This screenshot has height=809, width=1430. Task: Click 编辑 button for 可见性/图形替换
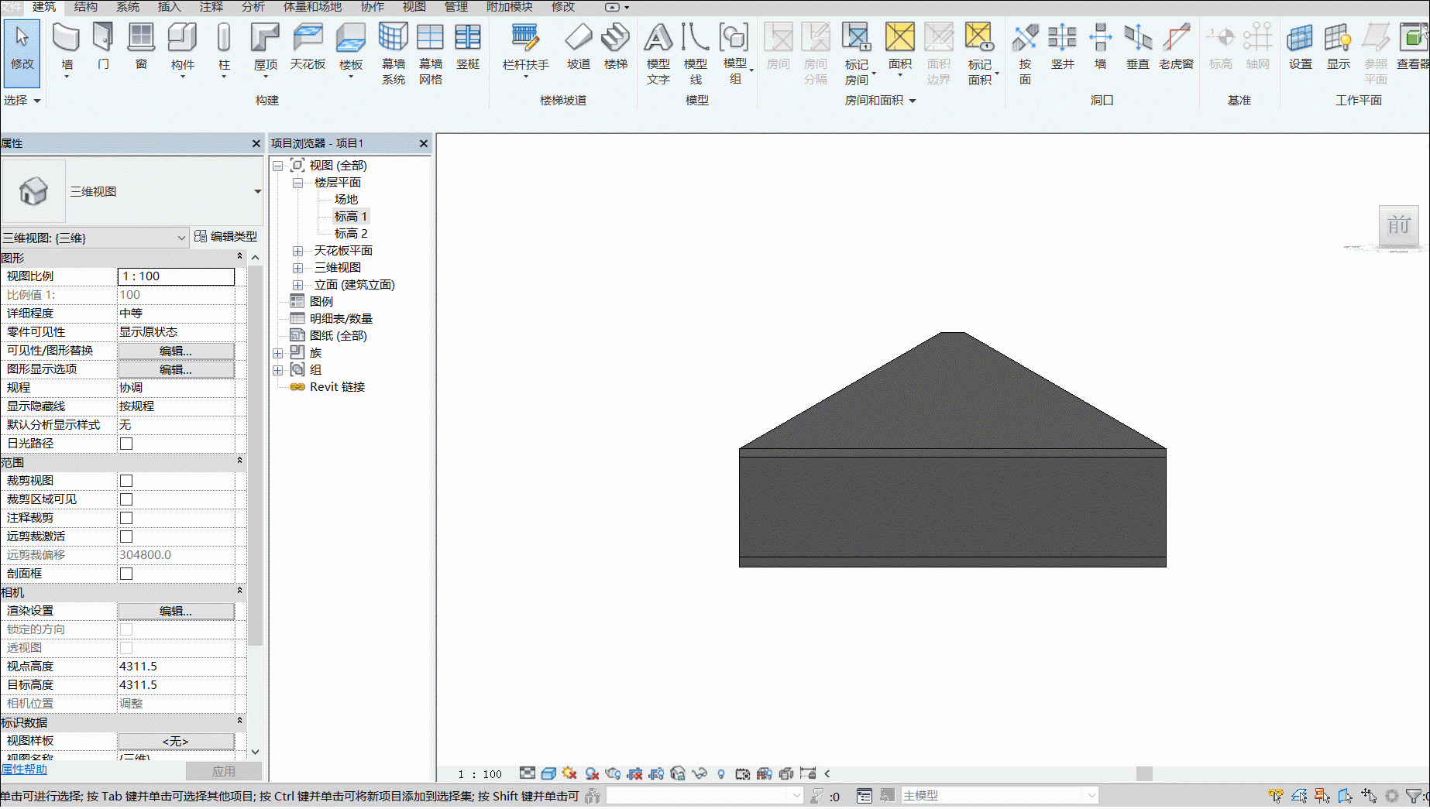(x=176, y=351)
